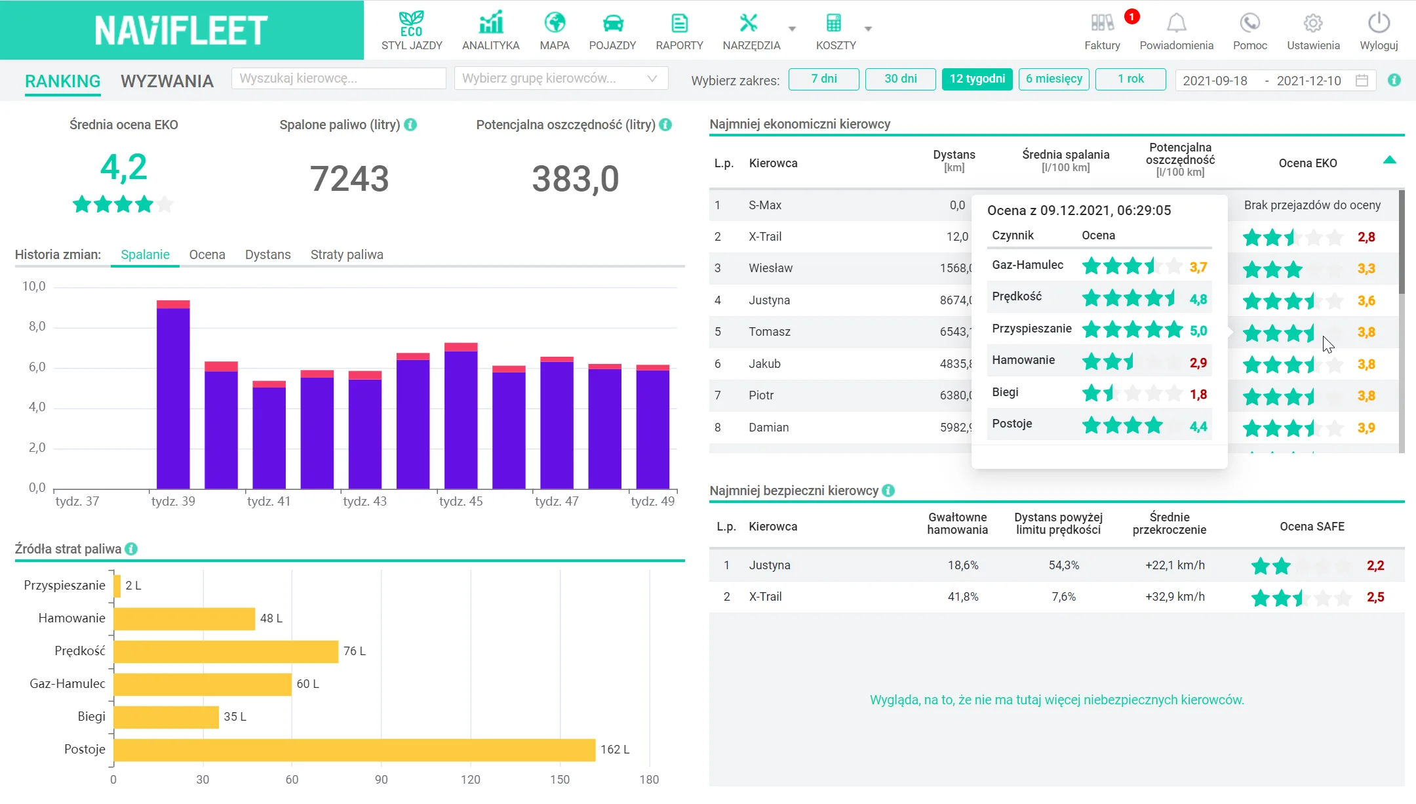The width and height of the screenshot is (1416, 804).
Task: Select the 1 rok range
Action: pos(1131,79)
